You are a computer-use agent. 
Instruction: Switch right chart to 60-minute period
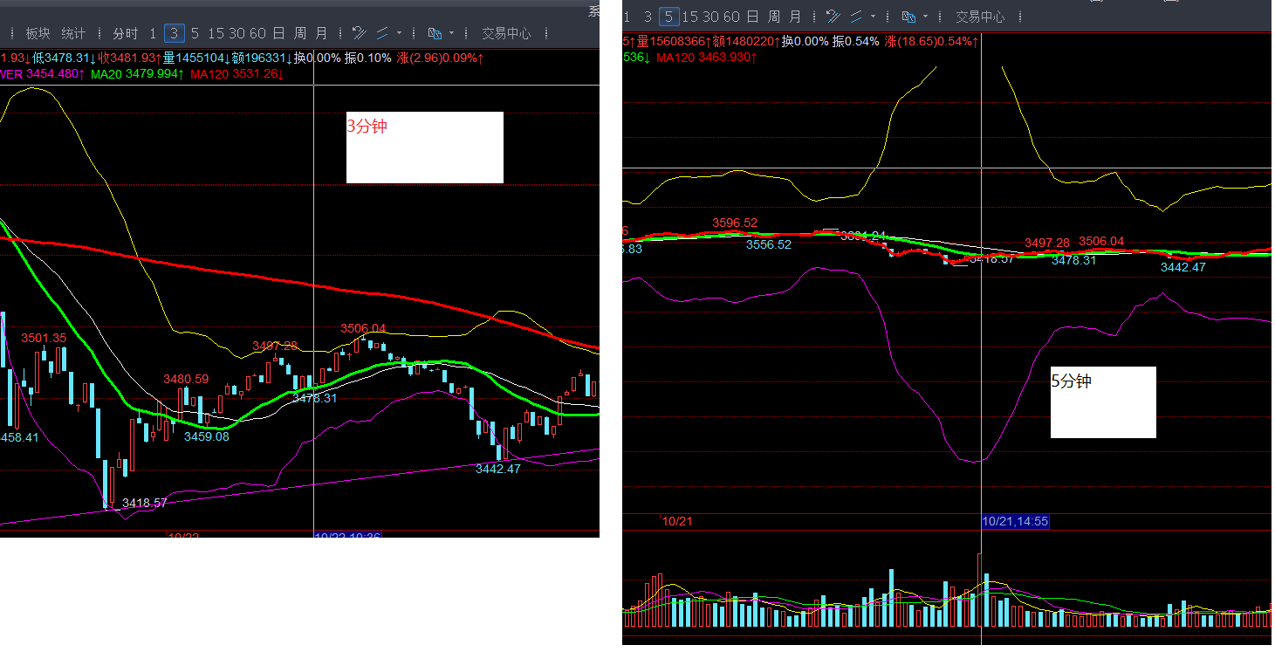tap(731, 17)
